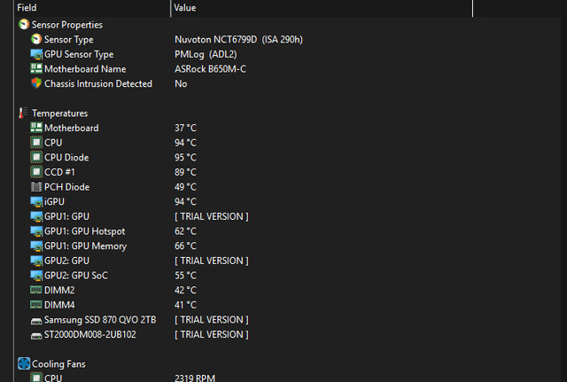Click the GPU1: GPU Memory 66 °C value
The image size is (567, 382).
point(185,246)
